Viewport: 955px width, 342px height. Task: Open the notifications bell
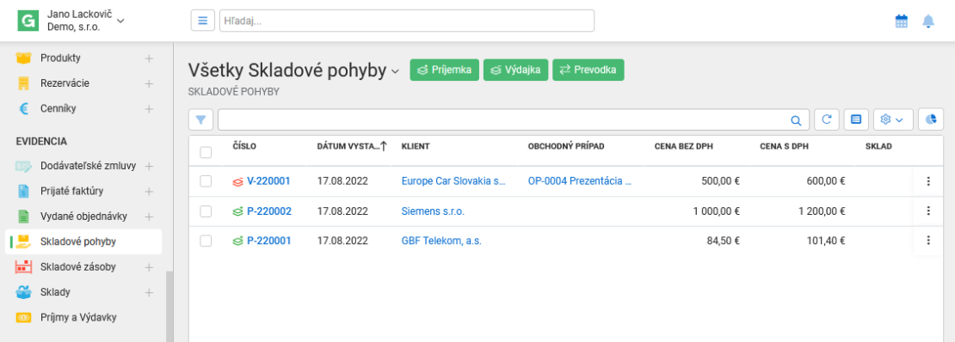coord(928,21)
